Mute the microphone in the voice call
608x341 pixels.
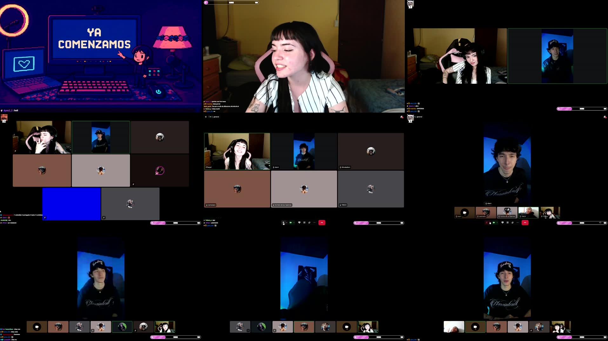[x=283, y=222]
